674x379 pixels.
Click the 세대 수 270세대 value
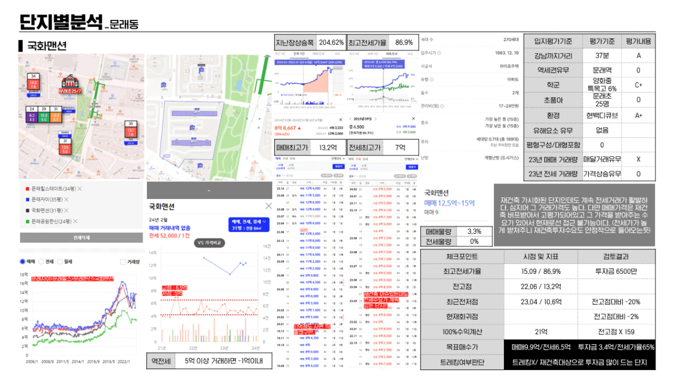[x=511, y=40]
